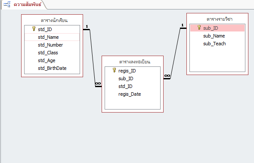Select the infinity symbol near std_ID link
Viewport: 254px width, 163px height.
coord(98,84)
